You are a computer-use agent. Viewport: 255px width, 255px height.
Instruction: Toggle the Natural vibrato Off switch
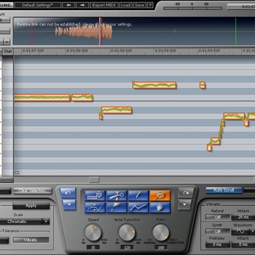(x=217, y=217)
